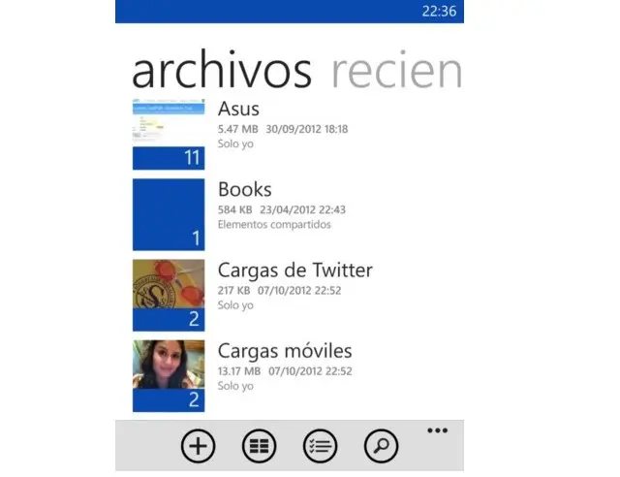Open the Asus folder title

coord(238,109)
